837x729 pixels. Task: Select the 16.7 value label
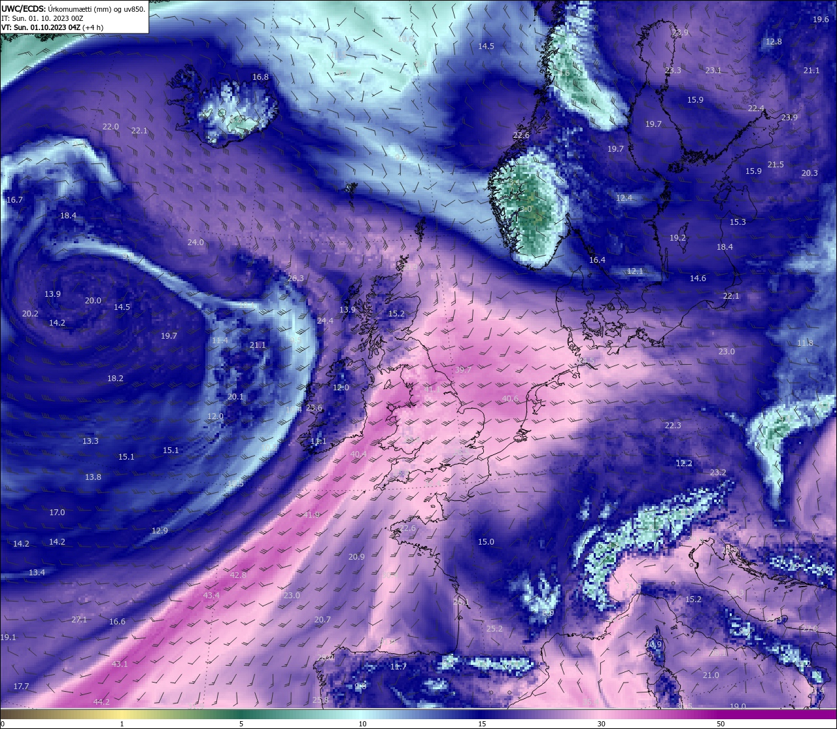pos(14,200)
